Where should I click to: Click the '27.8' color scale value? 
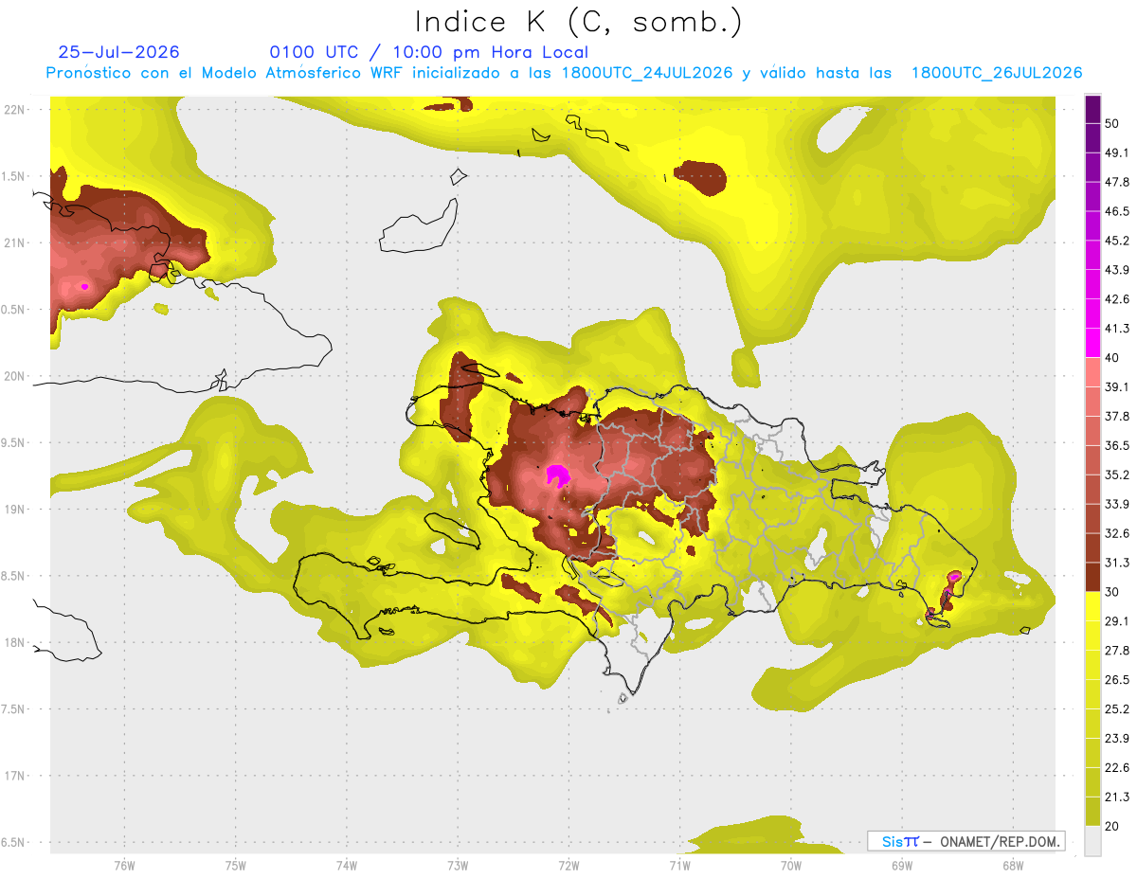pyautogui.click(x=1117, y=651)
